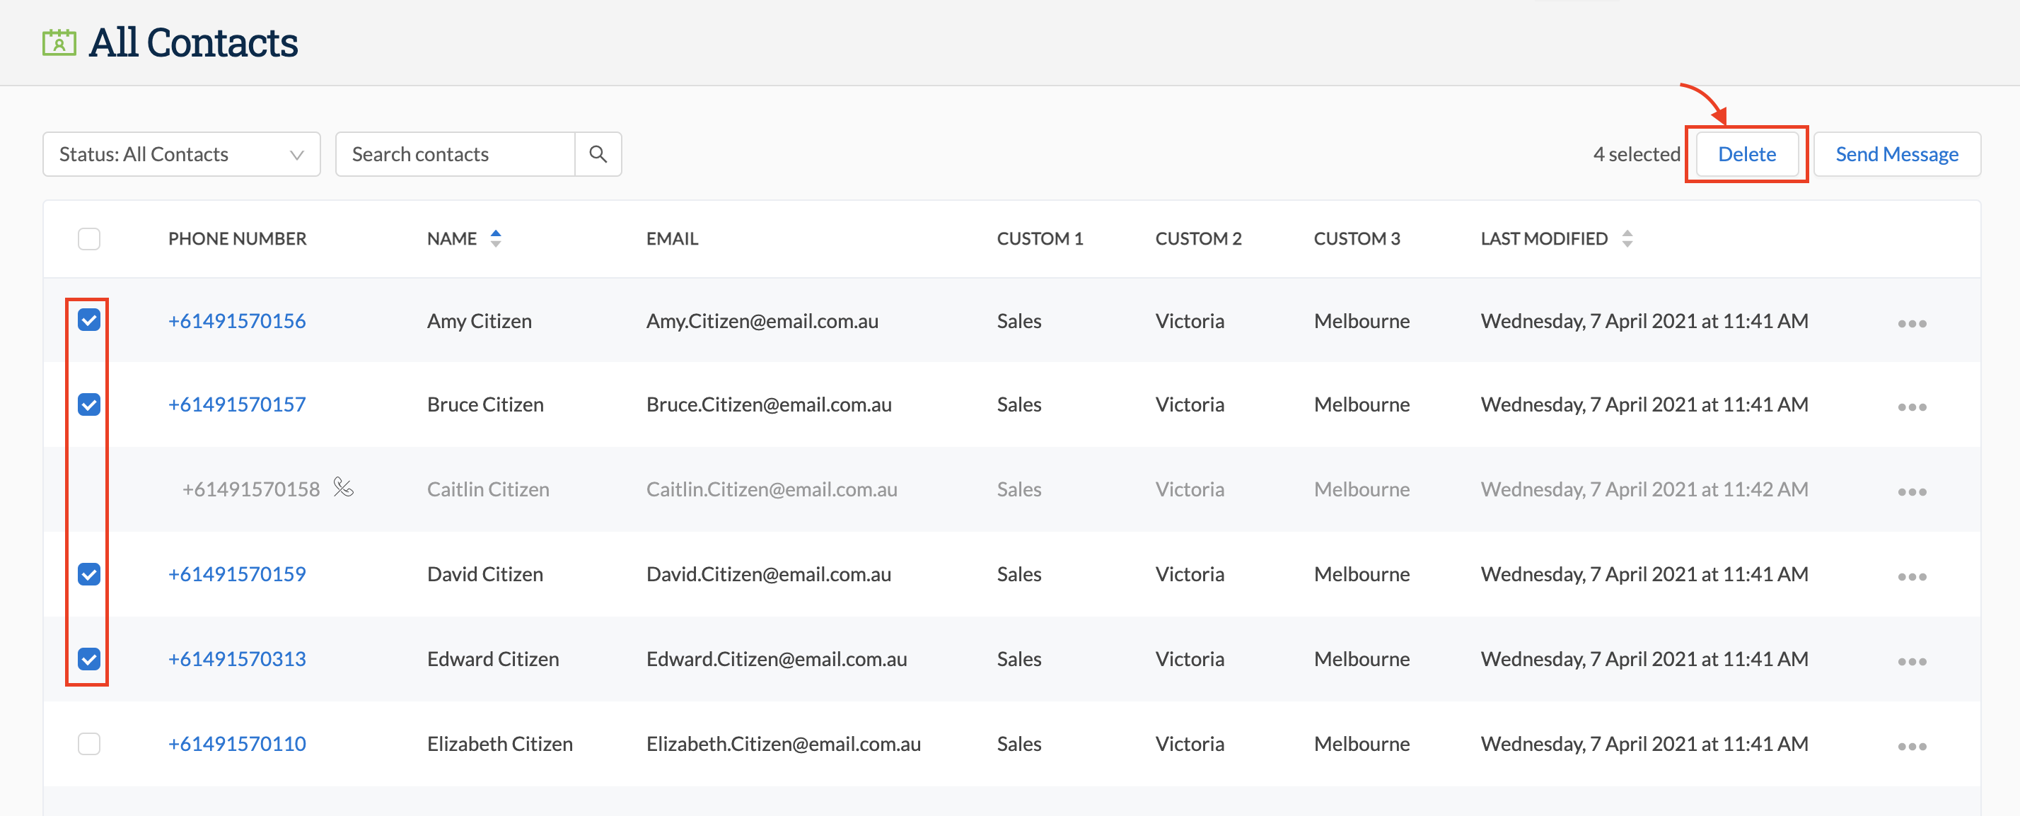
Task: Click the search magnifier icon
Action: (598, 153)
